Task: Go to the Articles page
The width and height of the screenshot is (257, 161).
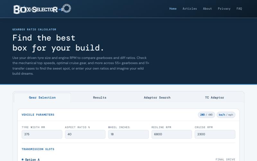Action: (x=190, y=9)
